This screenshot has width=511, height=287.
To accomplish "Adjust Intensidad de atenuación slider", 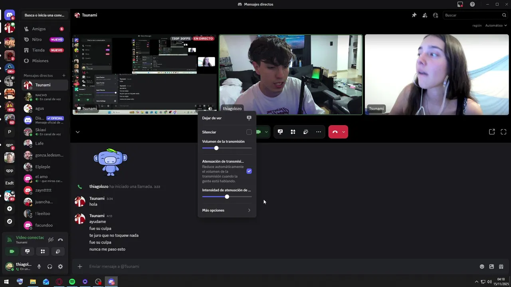I will click(x=227, y=197).
